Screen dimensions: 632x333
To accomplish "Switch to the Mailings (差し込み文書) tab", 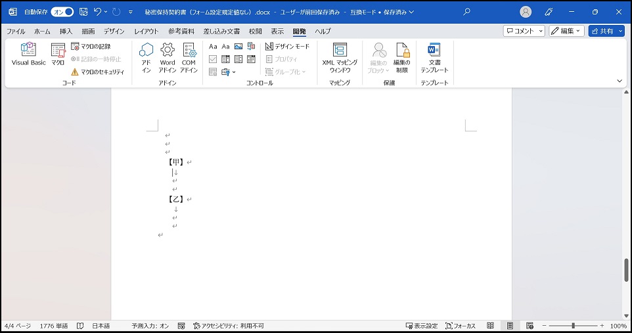I will point(221,31).
